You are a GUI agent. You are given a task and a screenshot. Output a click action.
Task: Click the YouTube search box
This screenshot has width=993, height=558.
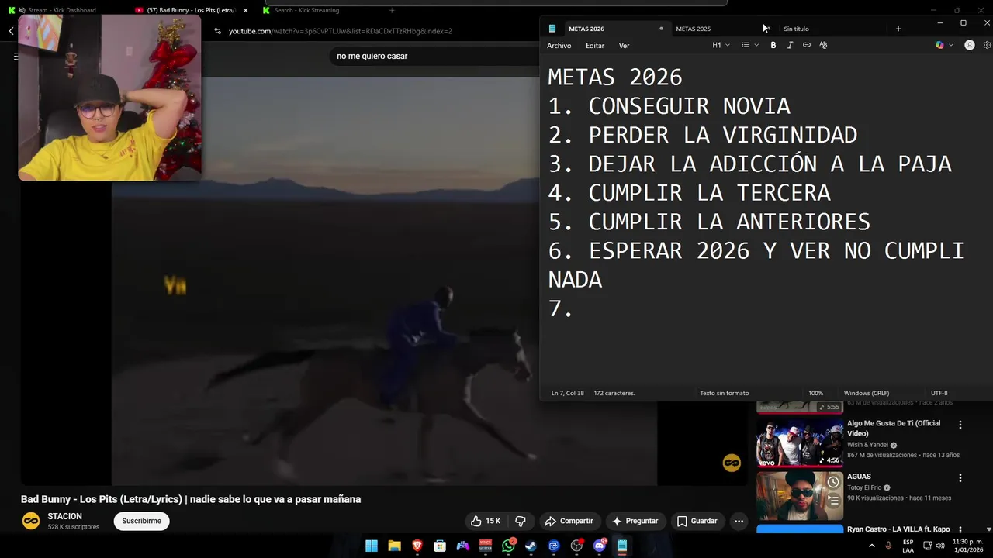pyautogui.click(x=434, y=56)
